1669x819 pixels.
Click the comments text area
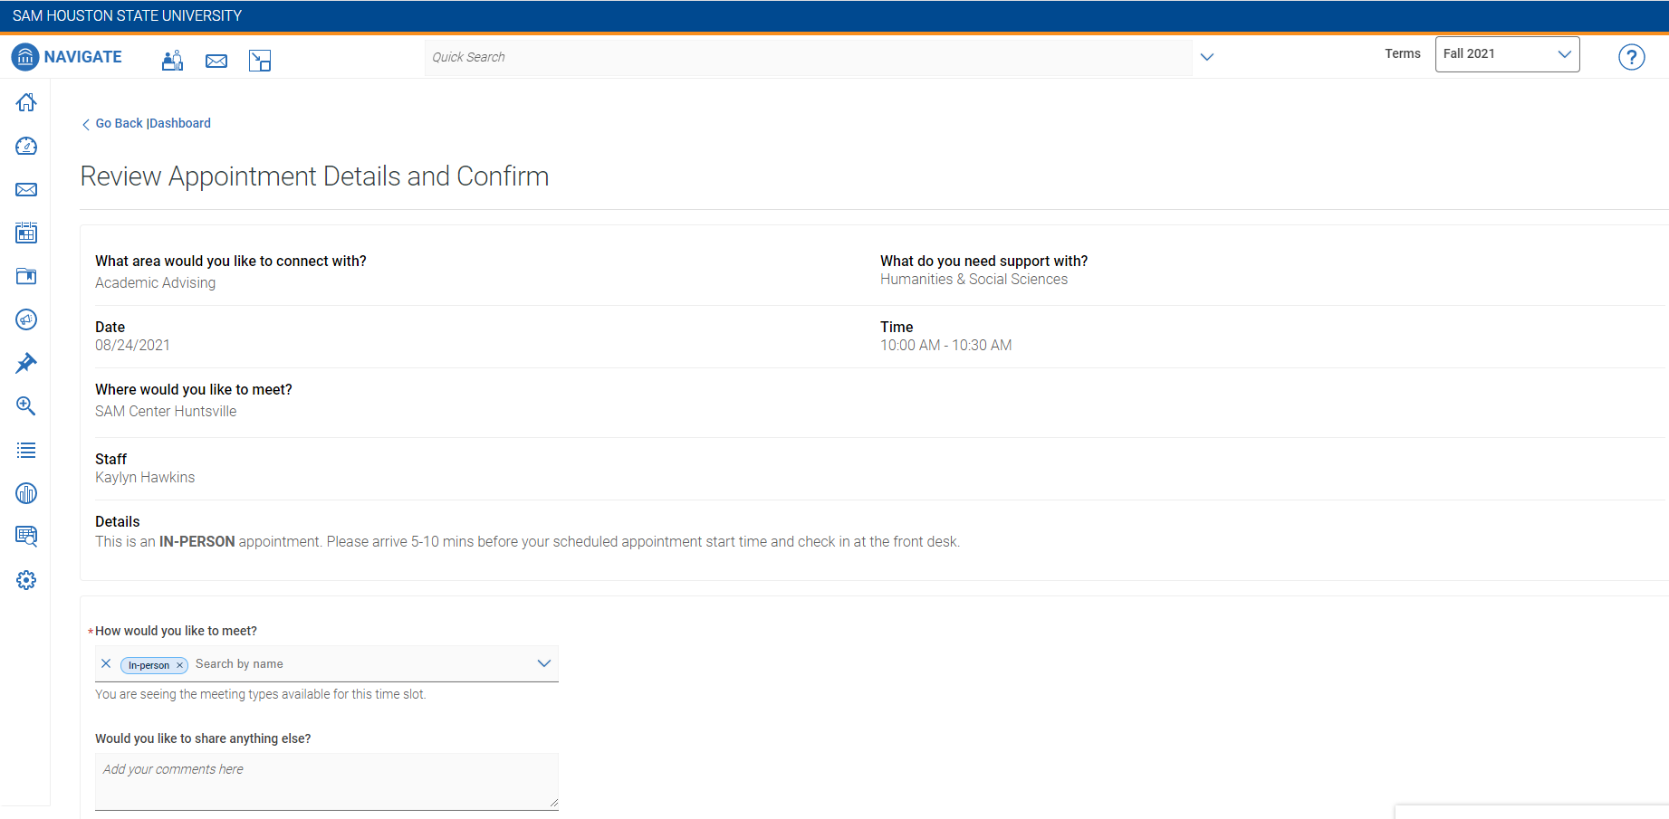326,781
